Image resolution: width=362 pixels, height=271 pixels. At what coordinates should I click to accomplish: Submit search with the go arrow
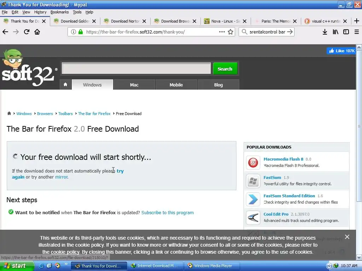[x=290, y=32]
